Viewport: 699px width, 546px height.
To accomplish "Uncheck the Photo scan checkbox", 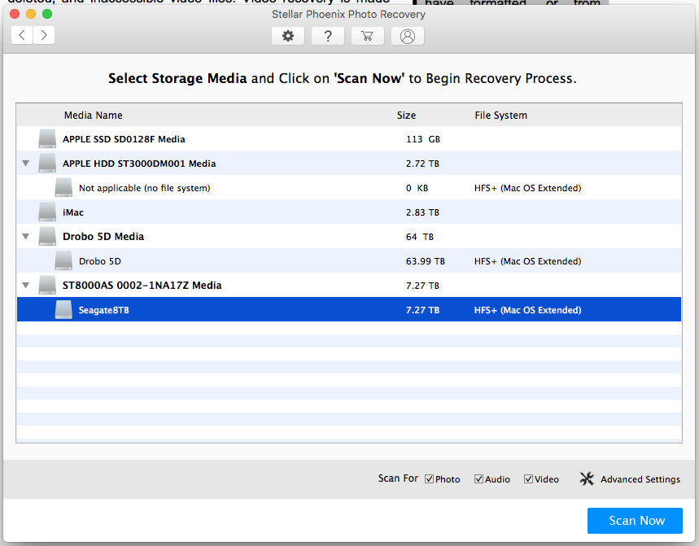I will pos(430,479).
